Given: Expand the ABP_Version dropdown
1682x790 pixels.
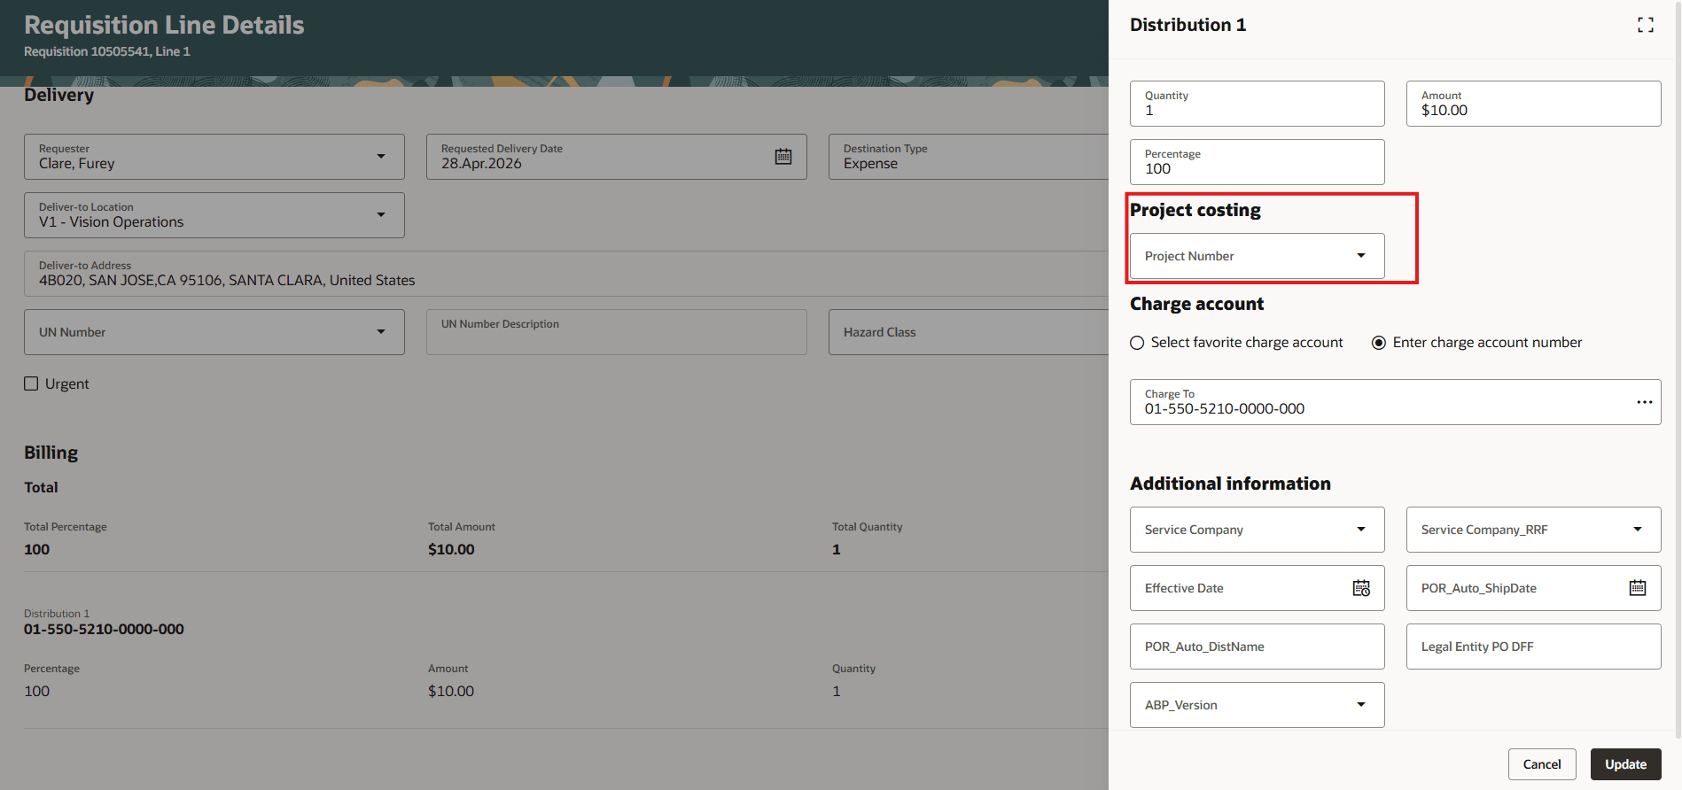Looking at the screenshot, I should pyautogui.click(x=1361, y=705).
